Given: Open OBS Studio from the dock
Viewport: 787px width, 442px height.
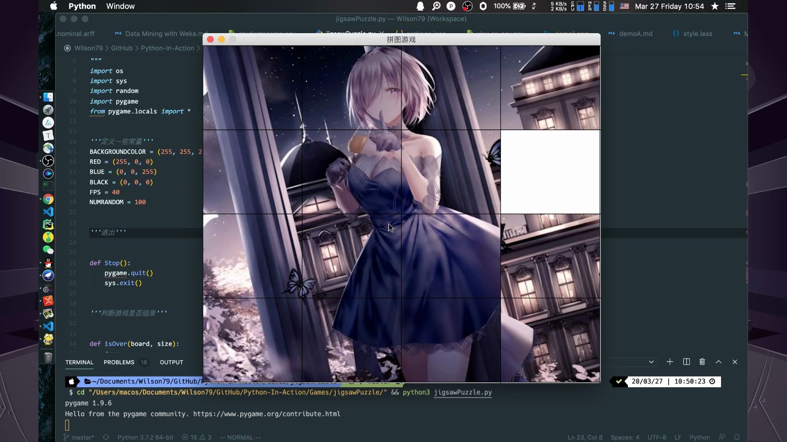Looking at the screenshot, I should pyautogui.click(x=48, y=161).
